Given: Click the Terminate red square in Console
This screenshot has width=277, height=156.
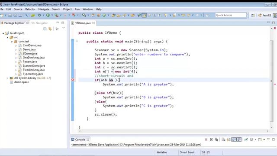Looking at the screenshot, I should point(206,140).
